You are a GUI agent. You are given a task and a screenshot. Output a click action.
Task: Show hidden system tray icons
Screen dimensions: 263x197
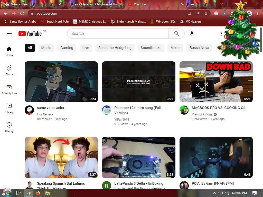point(214,193)
